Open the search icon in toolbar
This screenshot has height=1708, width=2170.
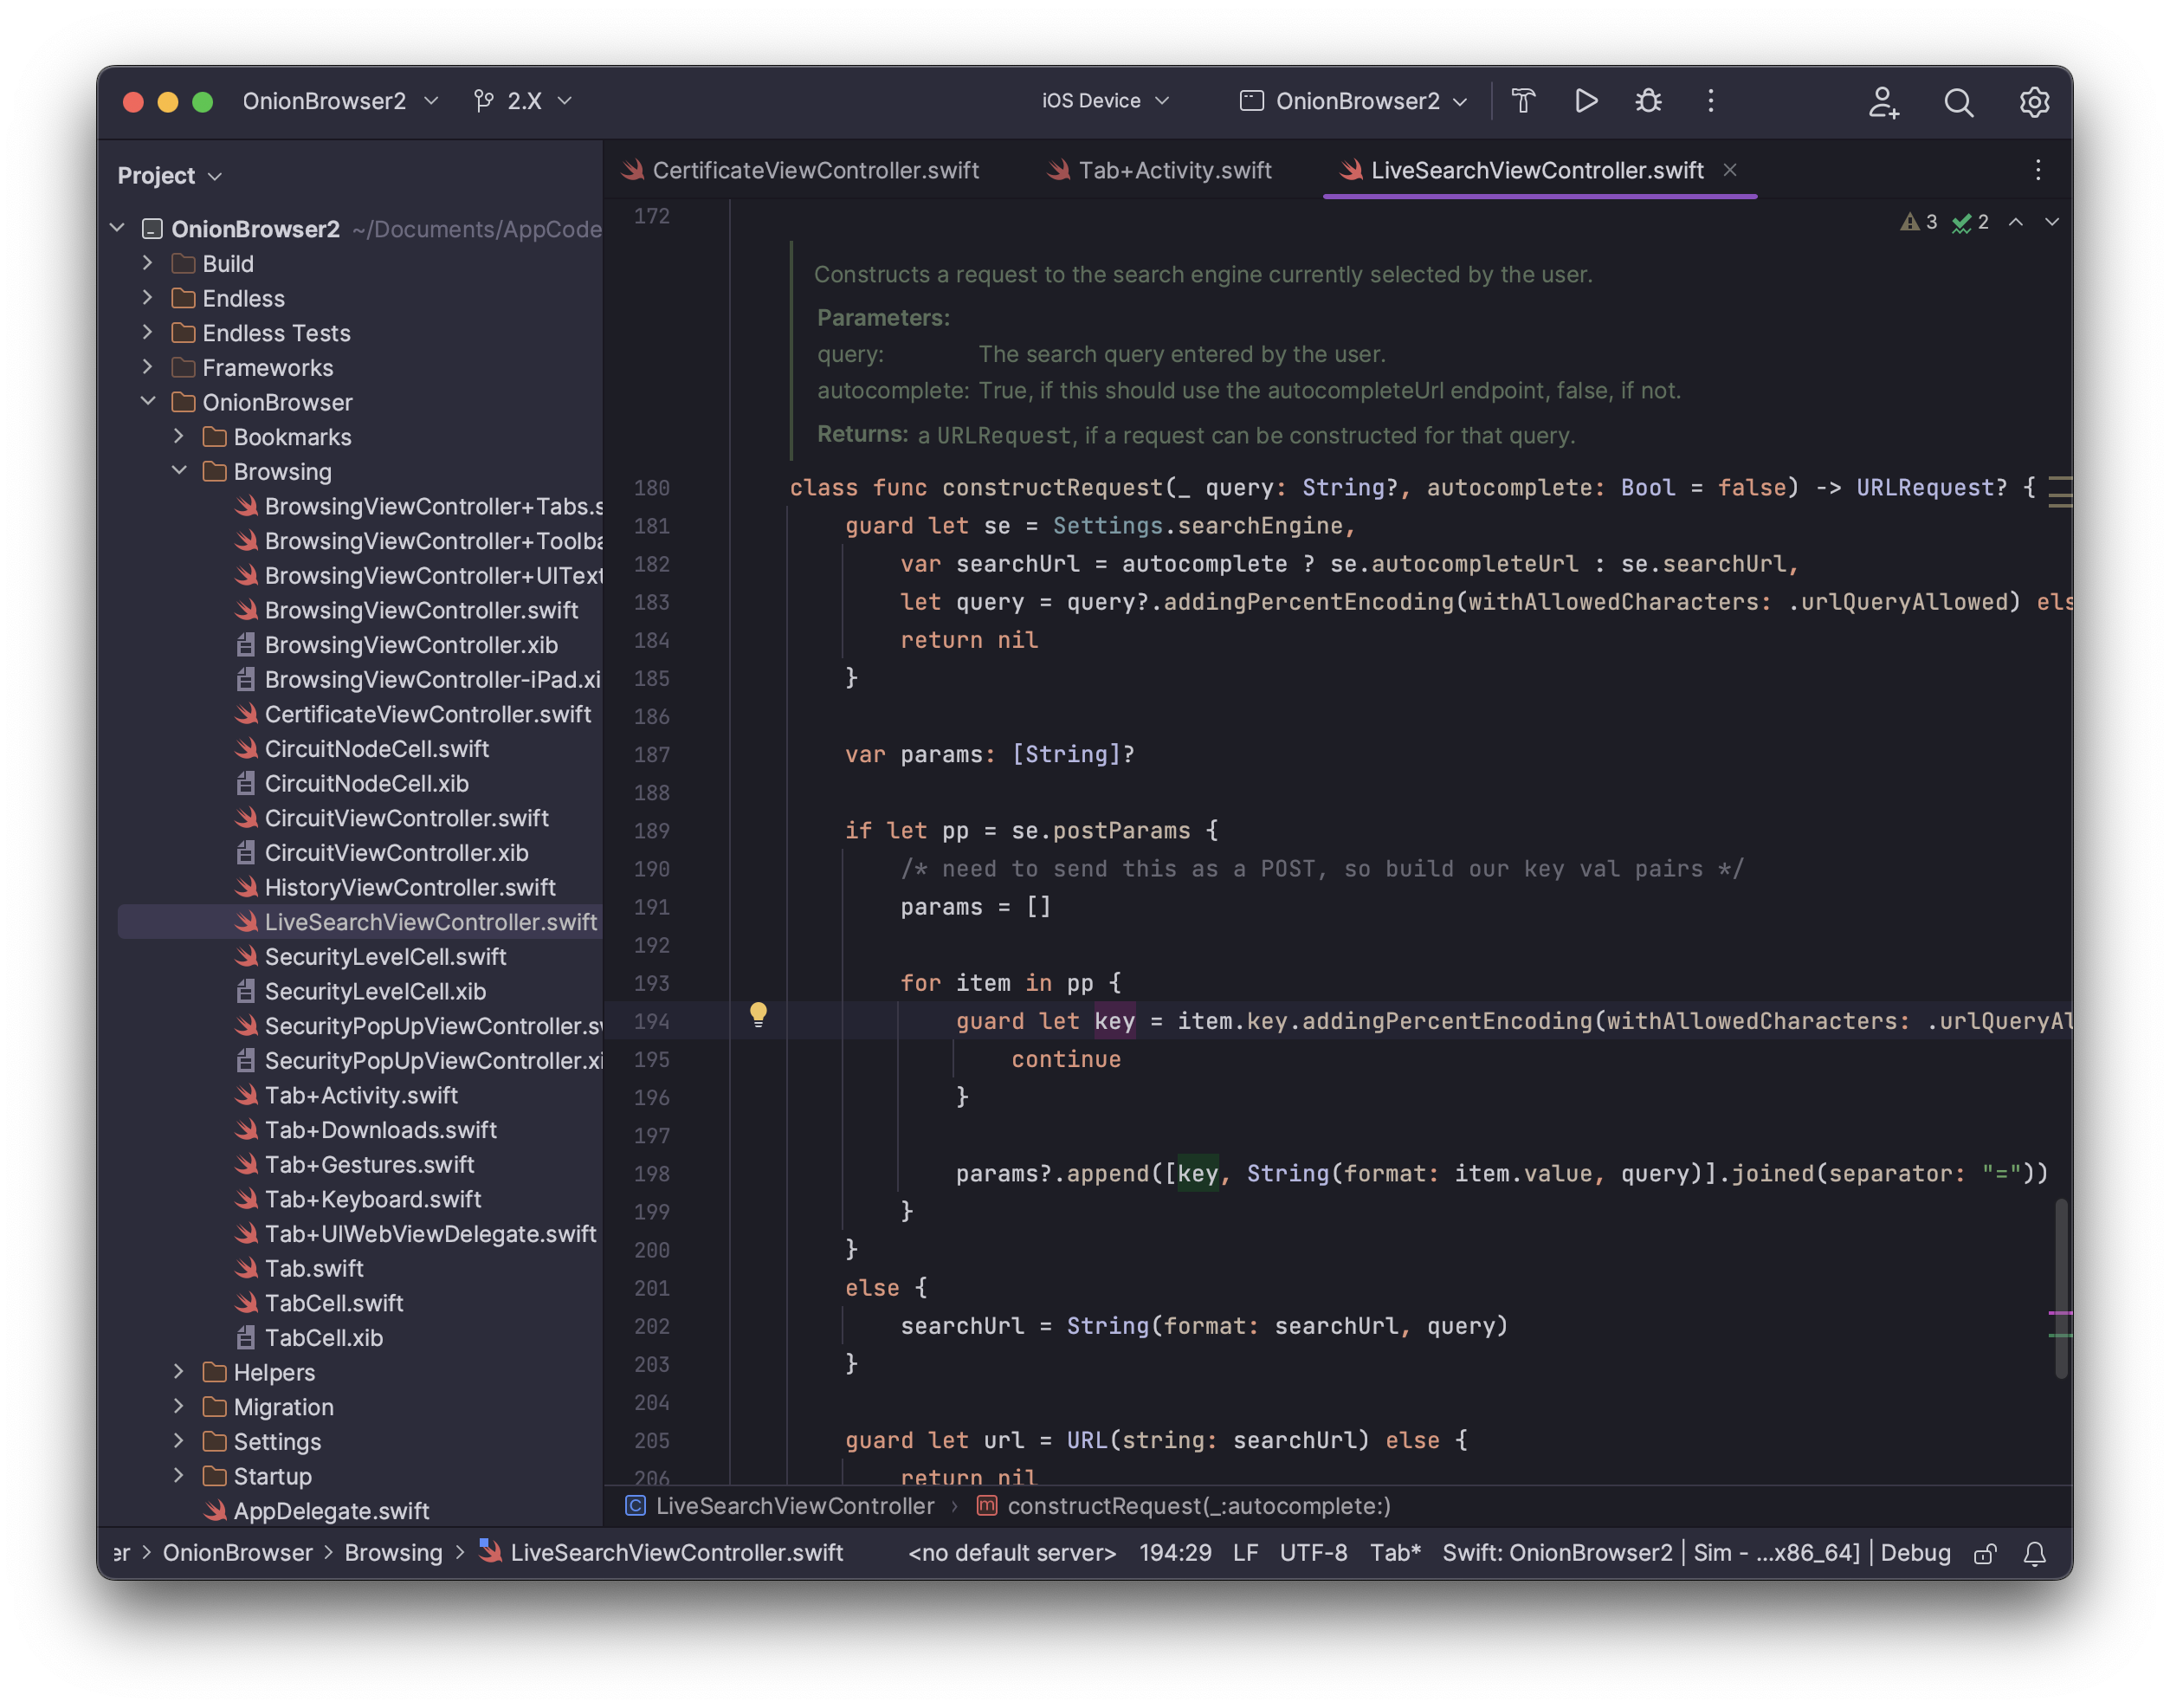pos(1960,100)
